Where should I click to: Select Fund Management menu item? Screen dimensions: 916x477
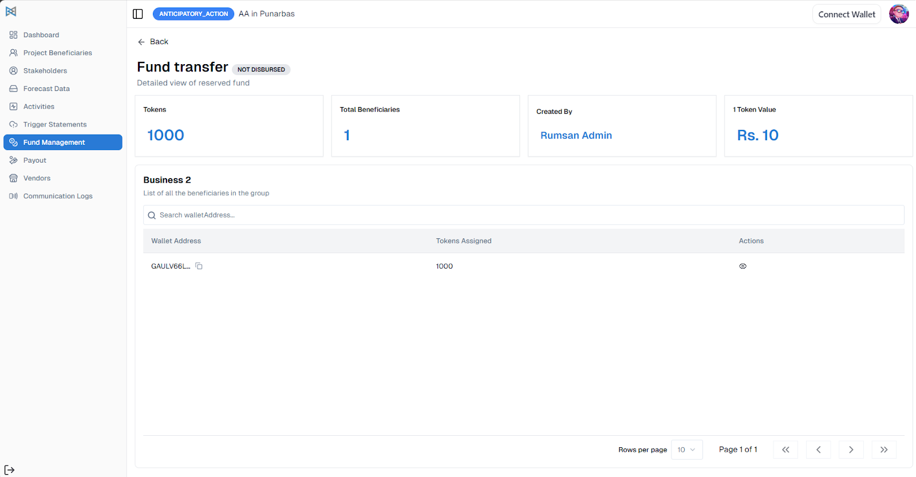tap(63, 142)
